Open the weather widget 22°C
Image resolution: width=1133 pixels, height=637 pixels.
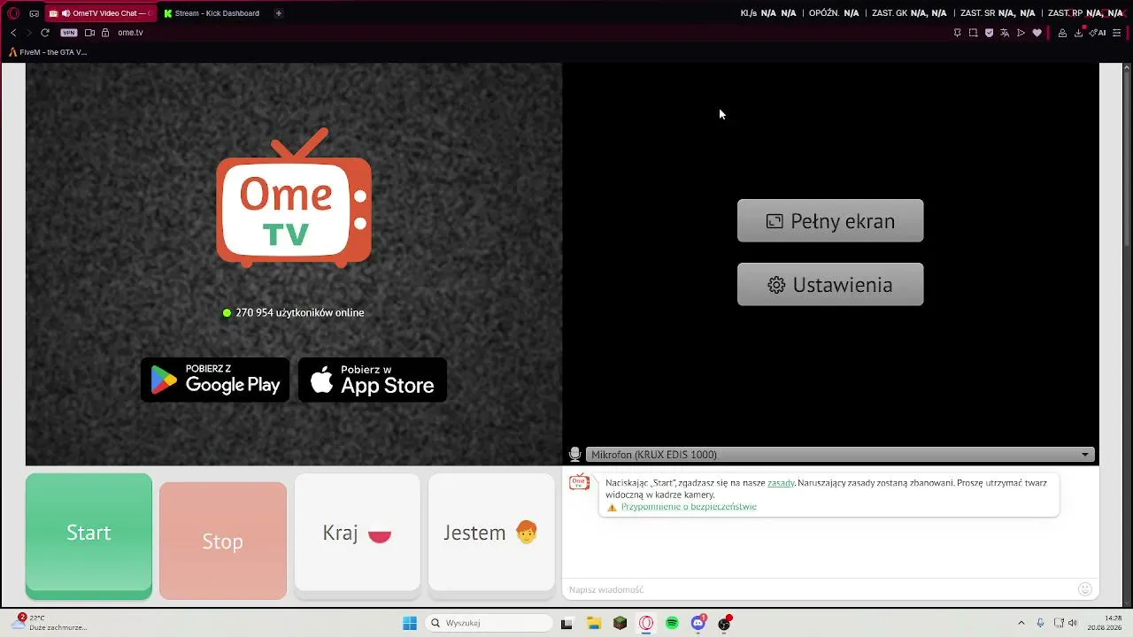click(x=51, y=623)
